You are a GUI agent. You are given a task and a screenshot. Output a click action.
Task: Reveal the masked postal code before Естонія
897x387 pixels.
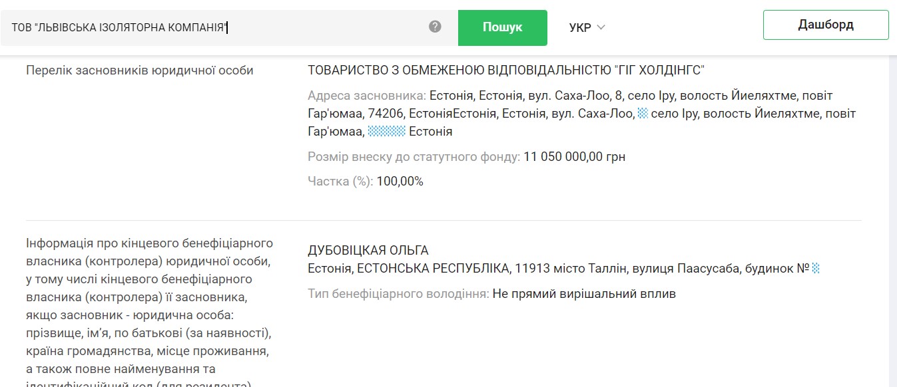pyautogui.click(x=387, y=132)
